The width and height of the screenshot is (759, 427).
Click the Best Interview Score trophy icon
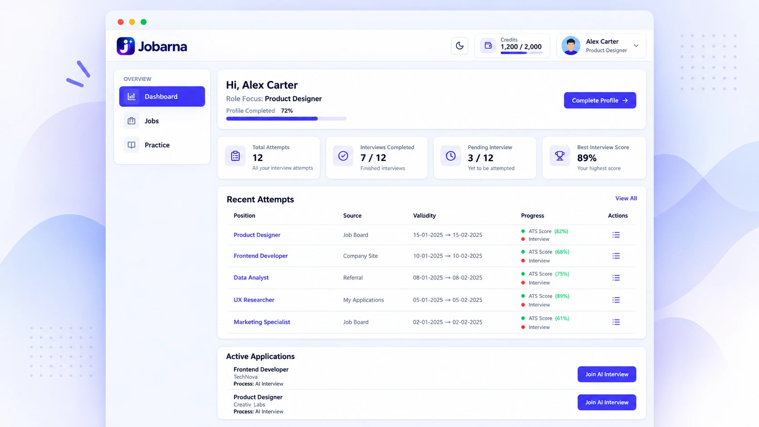(560, 156)
